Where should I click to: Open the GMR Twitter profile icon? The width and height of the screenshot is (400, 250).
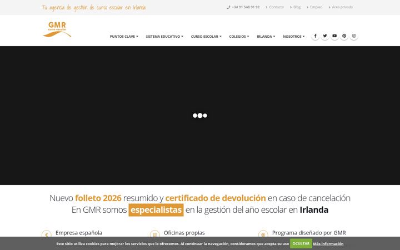[x=325, y=36]
